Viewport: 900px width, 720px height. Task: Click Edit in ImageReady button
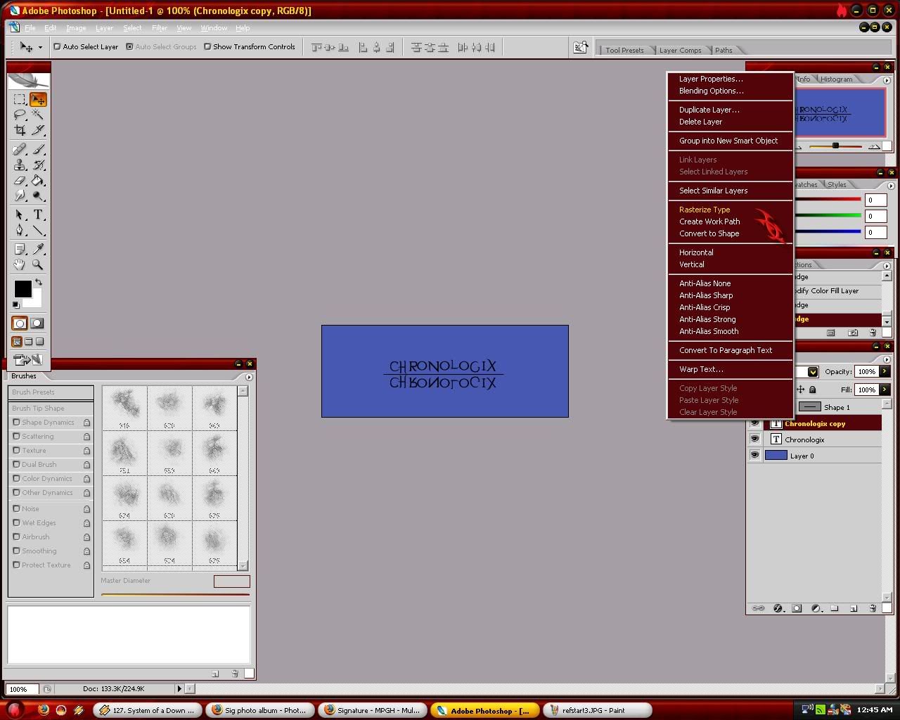click(29, 360)
